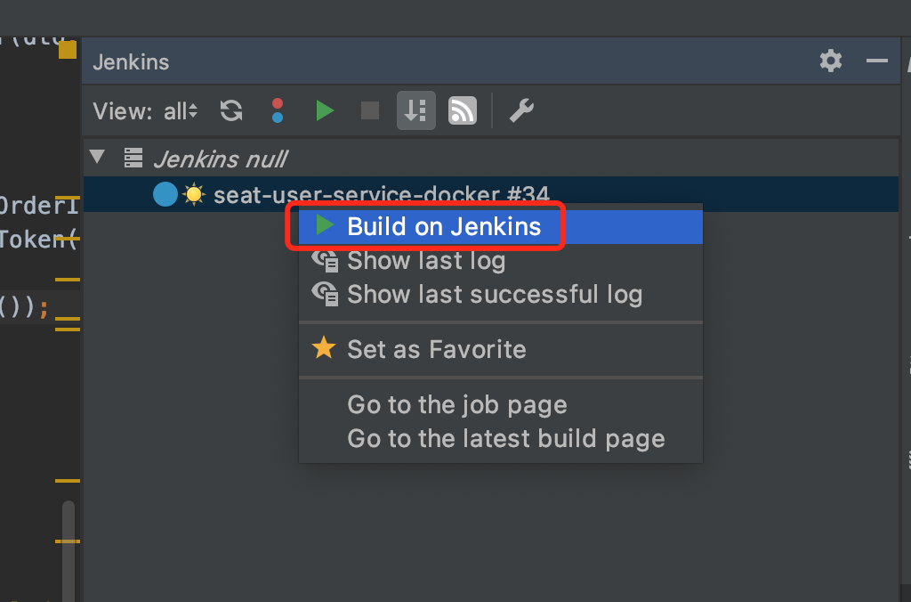Select the seat-user-service-docker #34 job
Image resolution: width=911 pixels, height=602 pixels.
pyautogui.click(x=381, y=192)
